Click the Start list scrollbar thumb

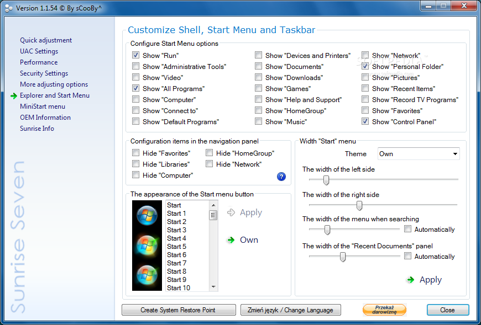[213, 215]
